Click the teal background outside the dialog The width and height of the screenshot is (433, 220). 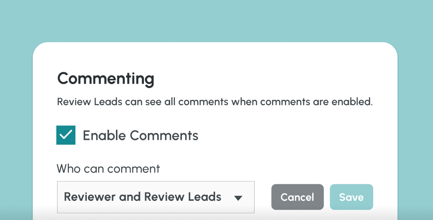[218, 20]
